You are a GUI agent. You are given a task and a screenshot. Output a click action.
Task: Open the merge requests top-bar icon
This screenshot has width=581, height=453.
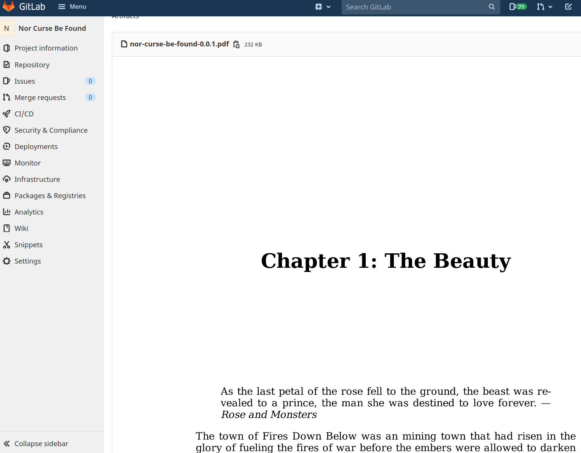pyautogui.click(x=541, y=7)
